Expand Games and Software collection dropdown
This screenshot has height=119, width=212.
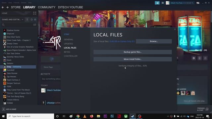pos(23,20)
